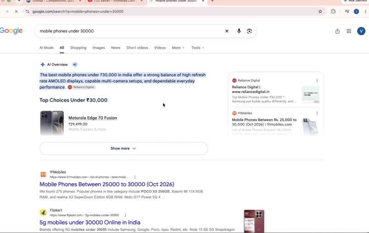Click 91Mobiles card phone thumbnail
Image resolution: width=369 pixels, height=233 pixels.
(311, 127)
